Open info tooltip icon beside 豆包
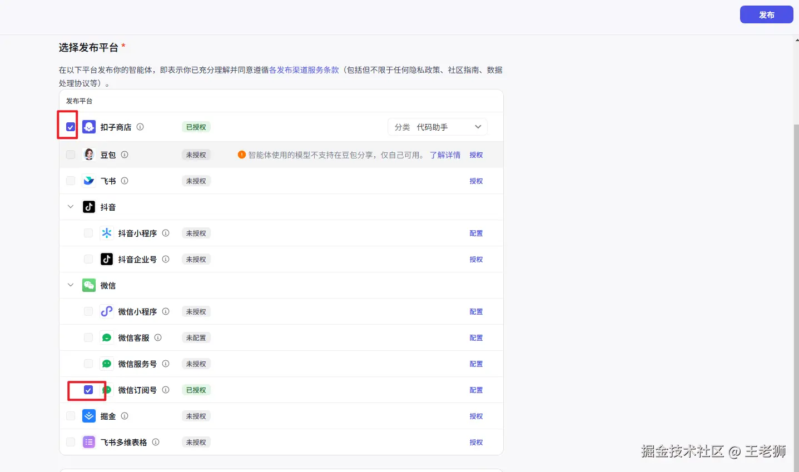Viewport: 799px width, 472px height. pos(125,155)
